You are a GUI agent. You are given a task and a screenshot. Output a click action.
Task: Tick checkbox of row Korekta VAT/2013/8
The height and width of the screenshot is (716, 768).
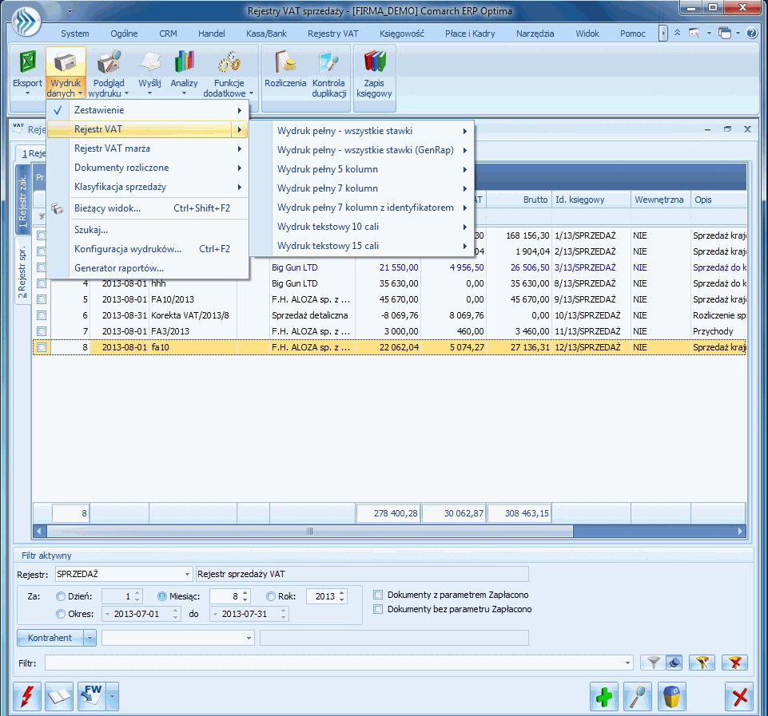[x=42, y=315]
